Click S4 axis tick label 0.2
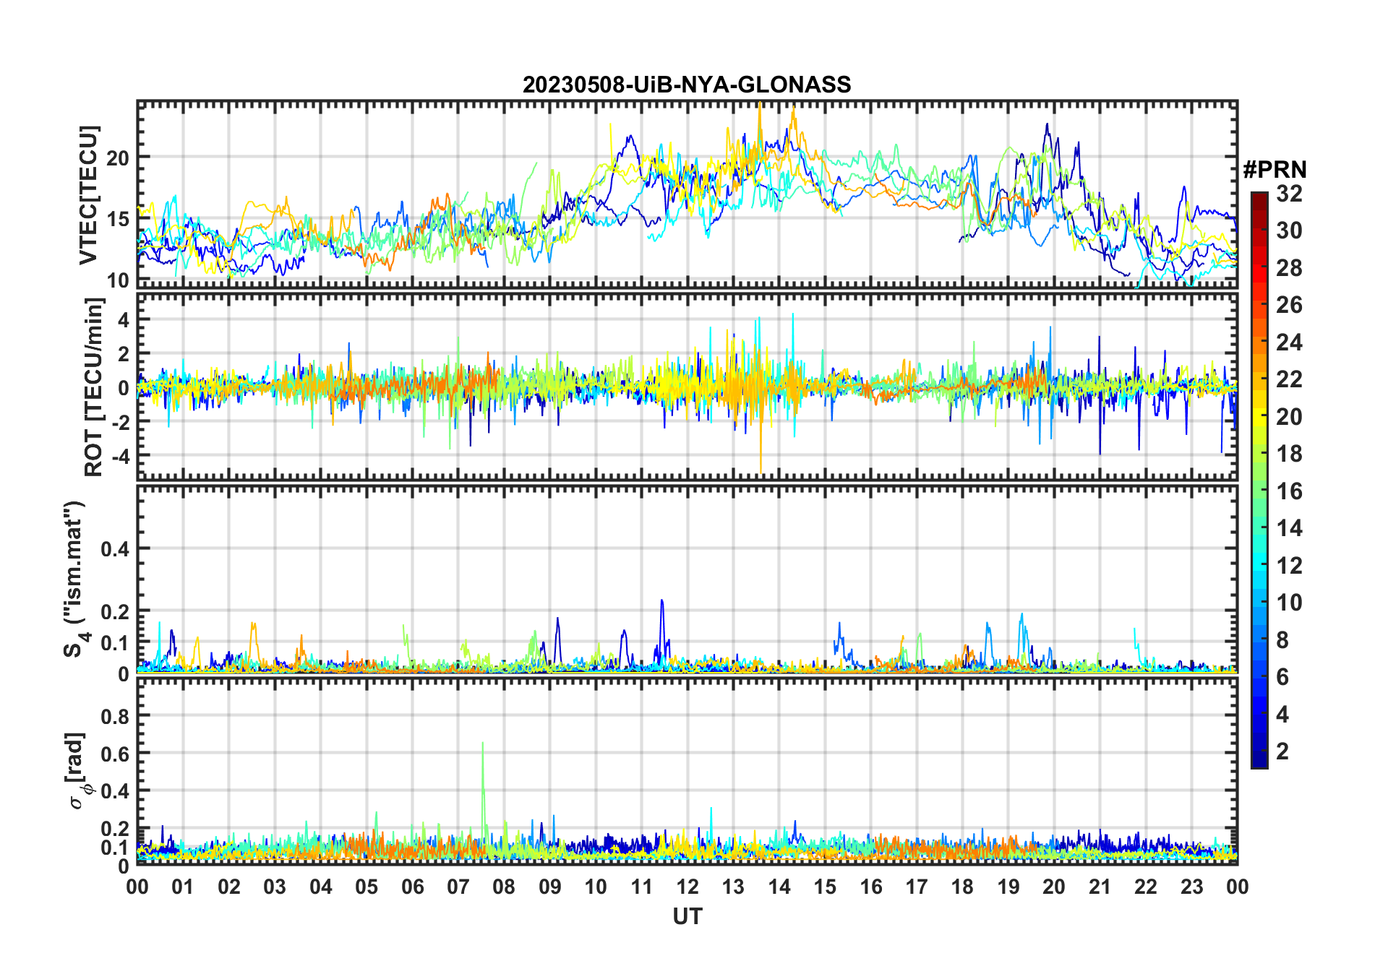Image resolution: width=1375 pixels, height=961 pixels. pyautogui.click(x=115, y=611)
